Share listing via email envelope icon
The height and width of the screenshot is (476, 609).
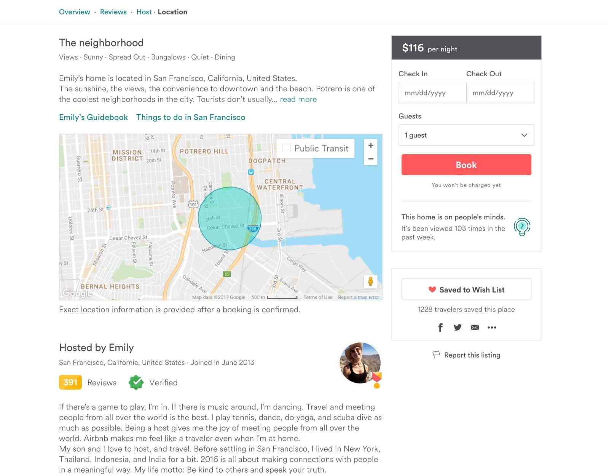475,327
